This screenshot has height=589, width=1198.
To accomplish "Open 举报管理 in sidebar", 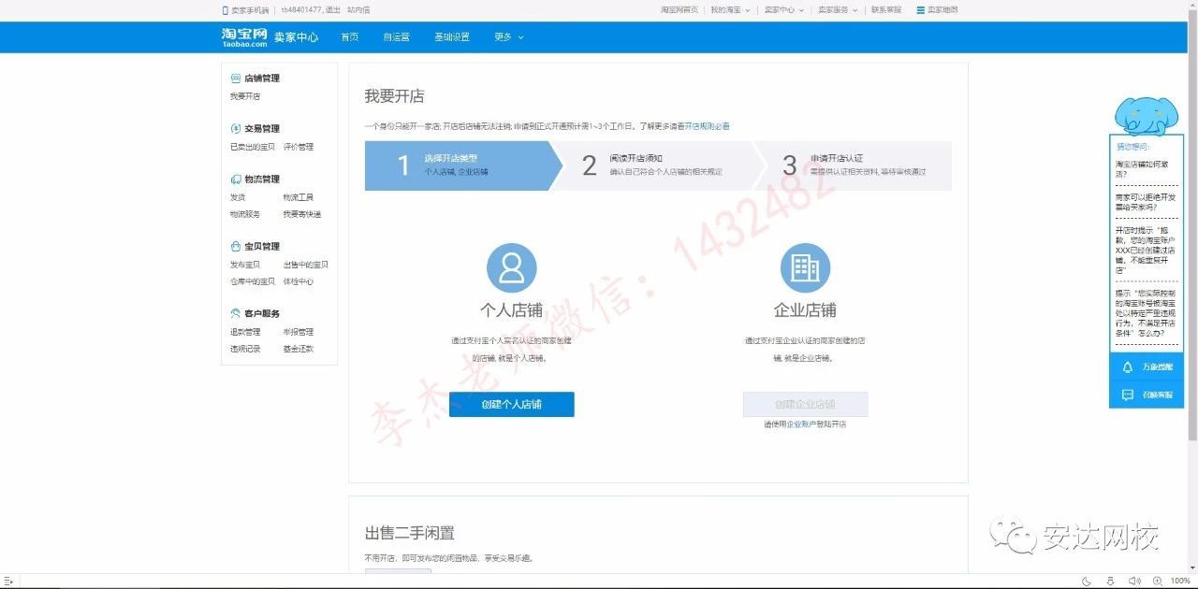I will tap(299, 332).
